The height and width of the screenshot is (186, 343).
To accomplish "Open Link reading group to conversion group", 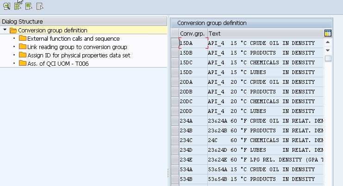I will (77, 47).
